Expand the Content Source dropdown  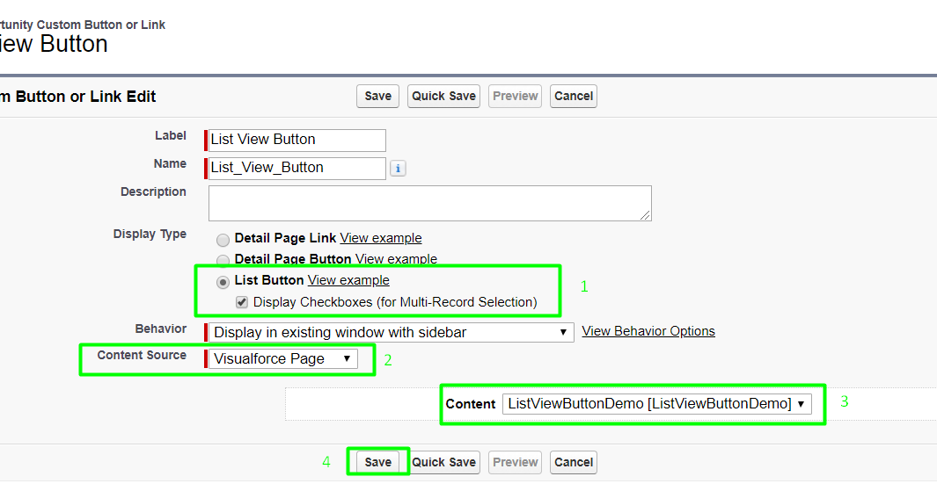pyautogui.click(x=283, y=358)
